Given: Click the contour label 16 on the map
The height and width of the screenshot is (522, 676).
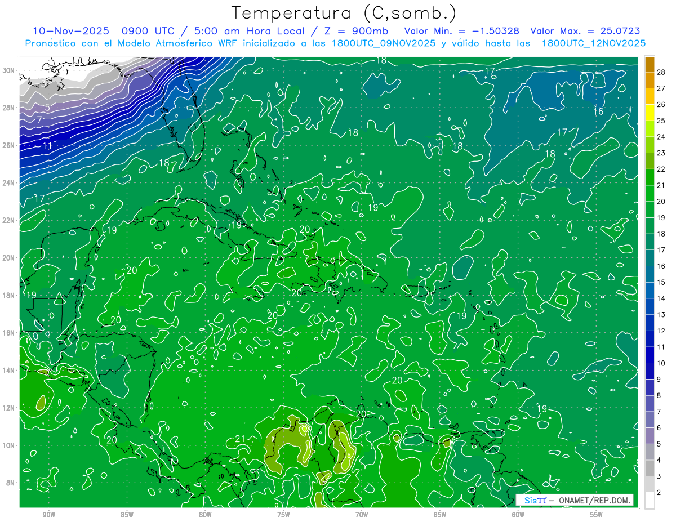Looking at the screenshot, I should (x=598, y=111).
